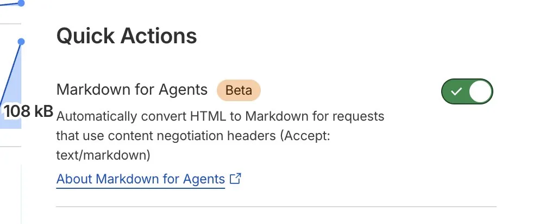The width and height of the screenshot is (552, 224).
Task: Disable the Markdown for Agents switch
Action: point(467,91)
